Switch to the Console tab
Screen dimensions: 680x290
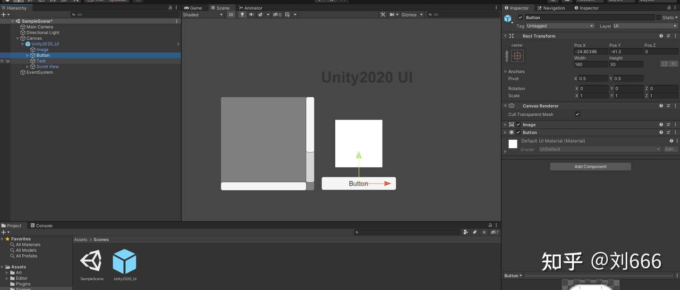(41, 225)
